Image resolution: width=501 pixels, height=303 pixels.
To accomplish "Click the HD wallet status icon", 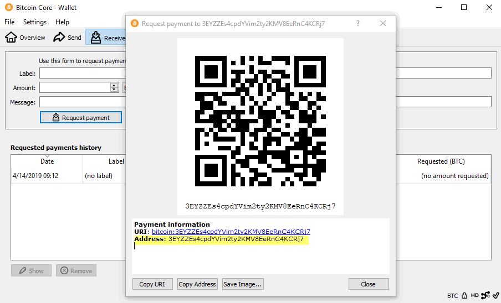I will point(475,295).
